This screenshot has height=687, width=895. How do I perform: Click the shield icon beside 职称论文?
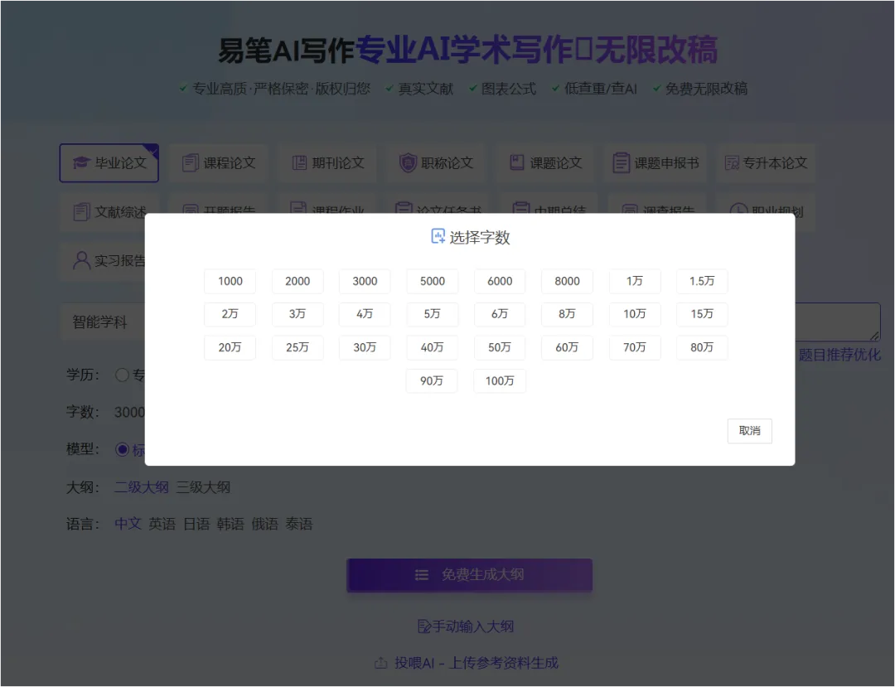[408, 162]
